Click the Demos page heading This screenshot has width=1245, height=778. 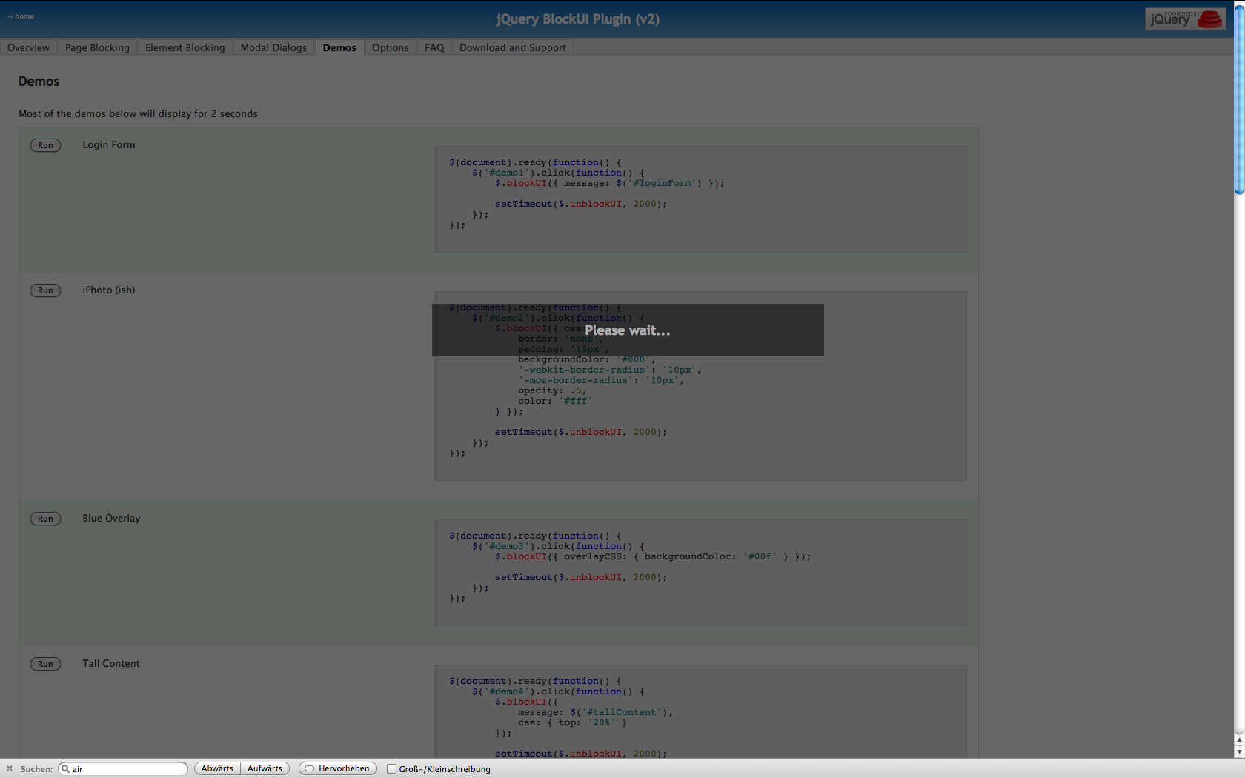(39, 82)
